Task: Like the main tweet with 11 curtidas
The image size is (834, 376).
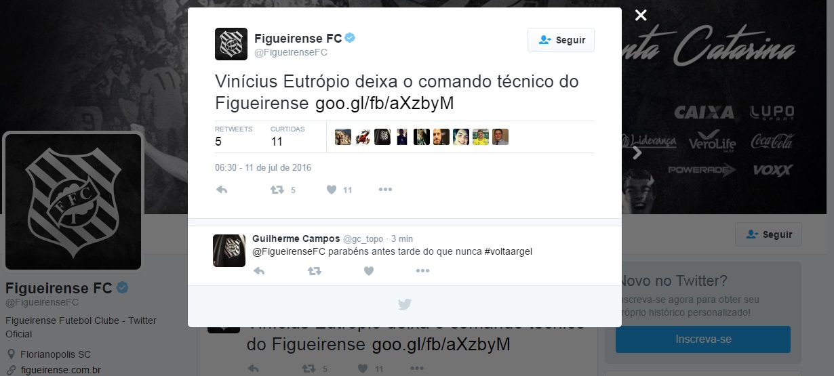Action: [332, 190]
